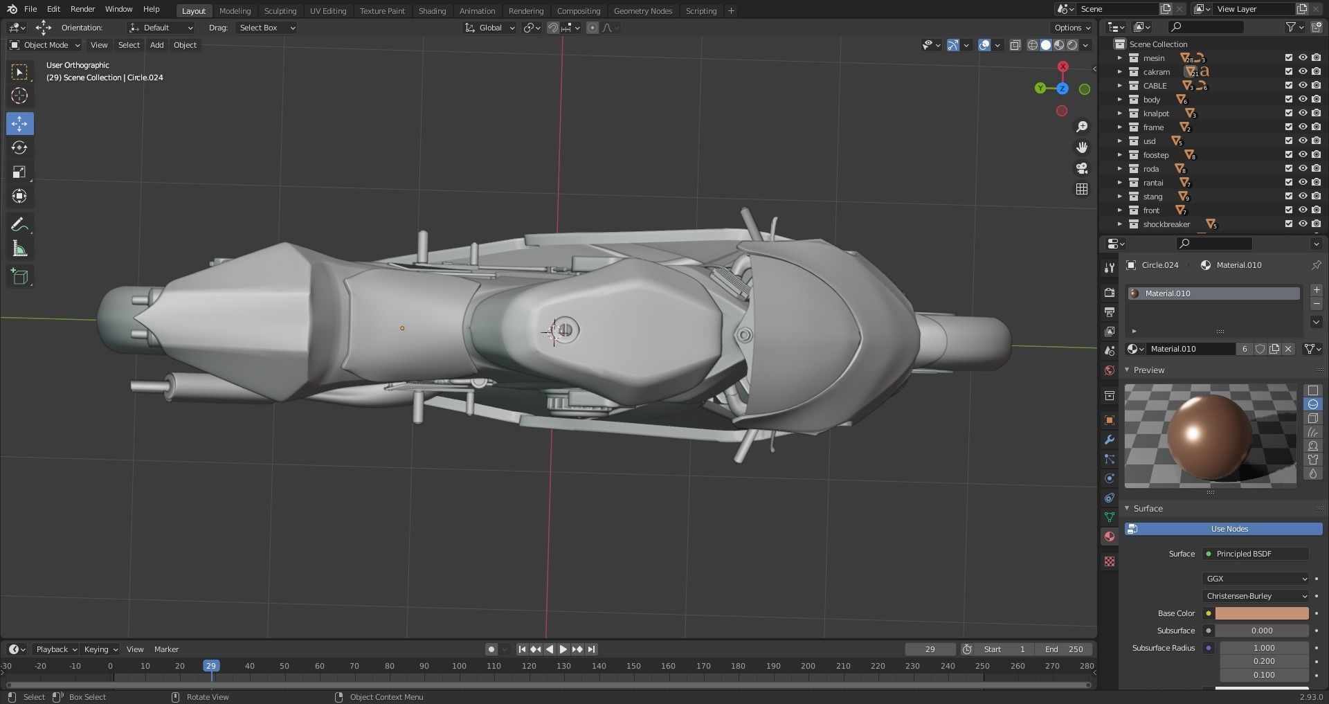This screenshot has width=1329, height=704.
Task: Open the Modifier properties wrench tab
Action: (1110, 440)
